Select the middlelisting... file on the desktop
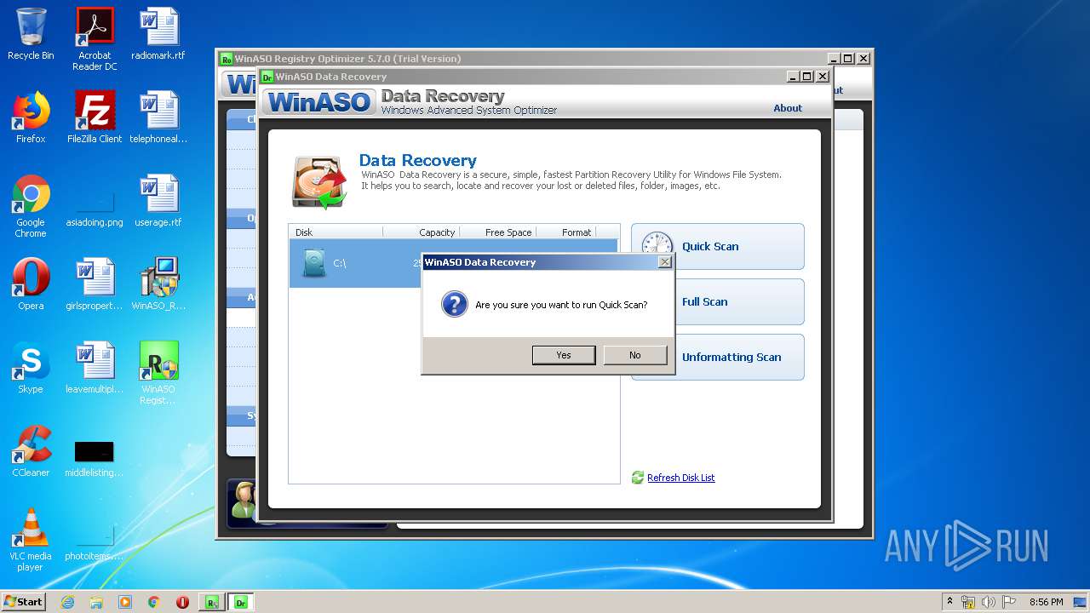 pyautogui.click(x=95, y=458)
